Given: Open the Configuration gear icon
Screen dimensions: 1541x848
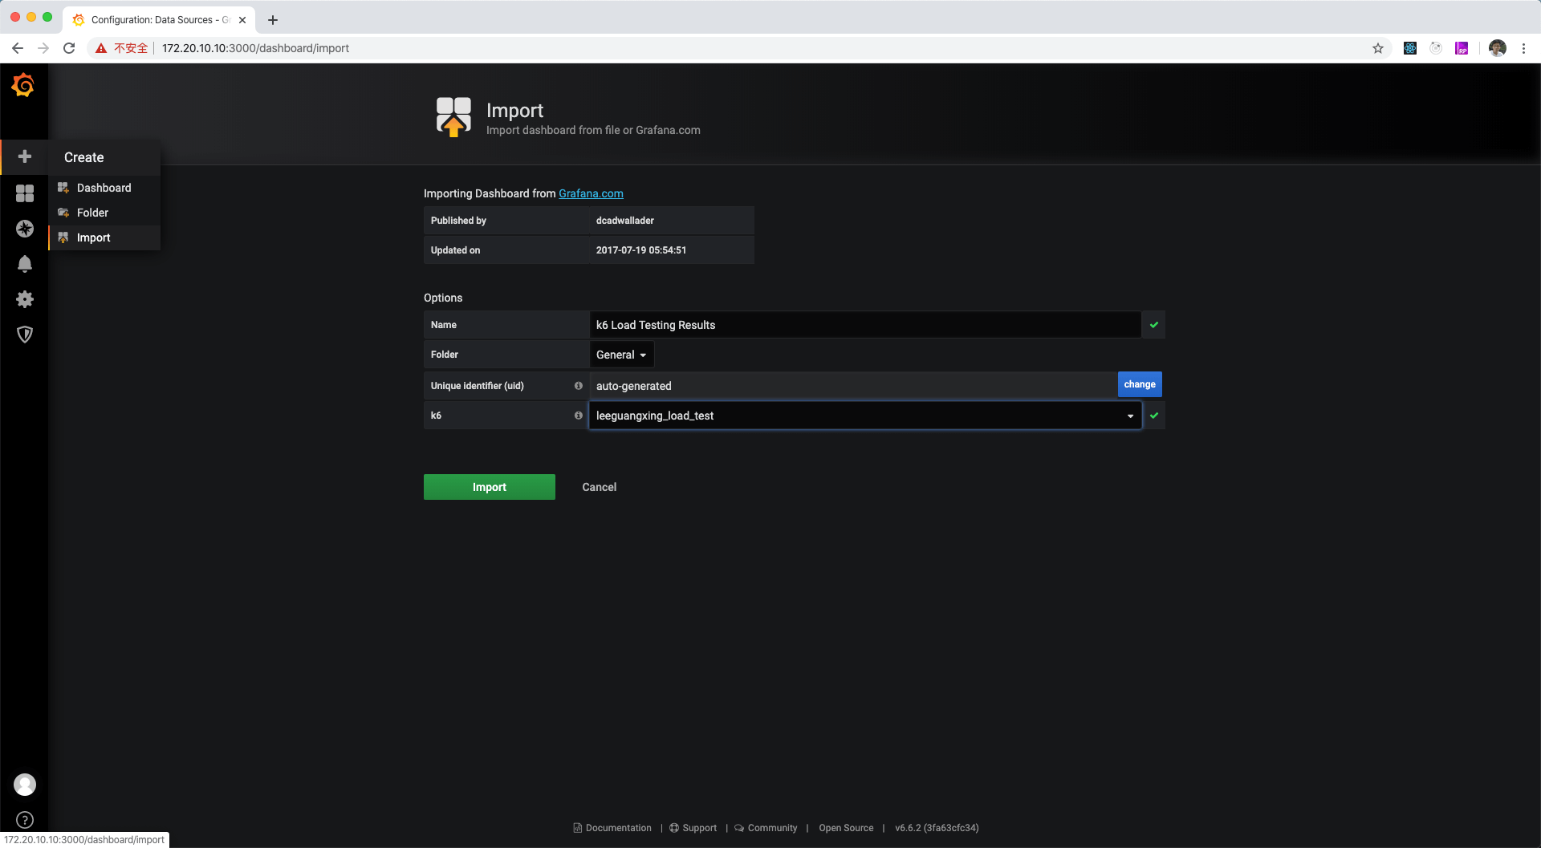Looking at the screenshot, I should tap(25, 299).
